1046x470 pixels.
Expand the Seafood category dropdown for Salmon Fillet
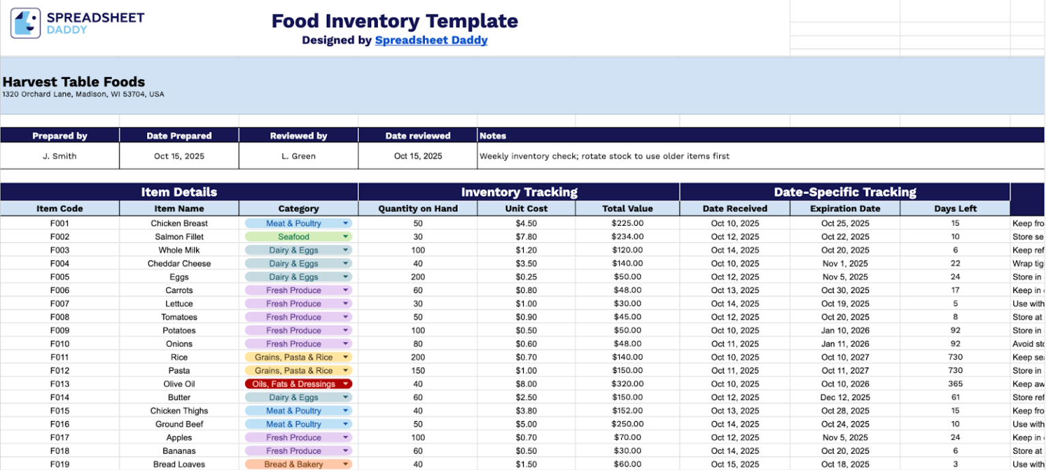point(345,236)
